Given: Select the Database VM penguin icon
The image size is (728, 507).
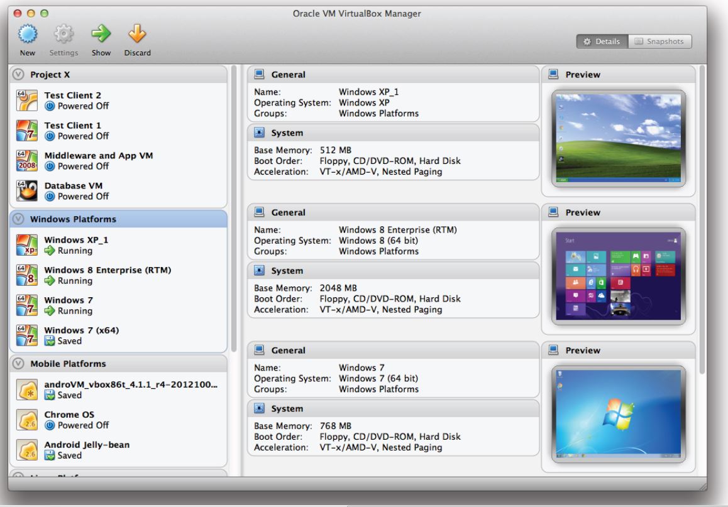Looking at the screenshot, I should (x=27, y=190).
